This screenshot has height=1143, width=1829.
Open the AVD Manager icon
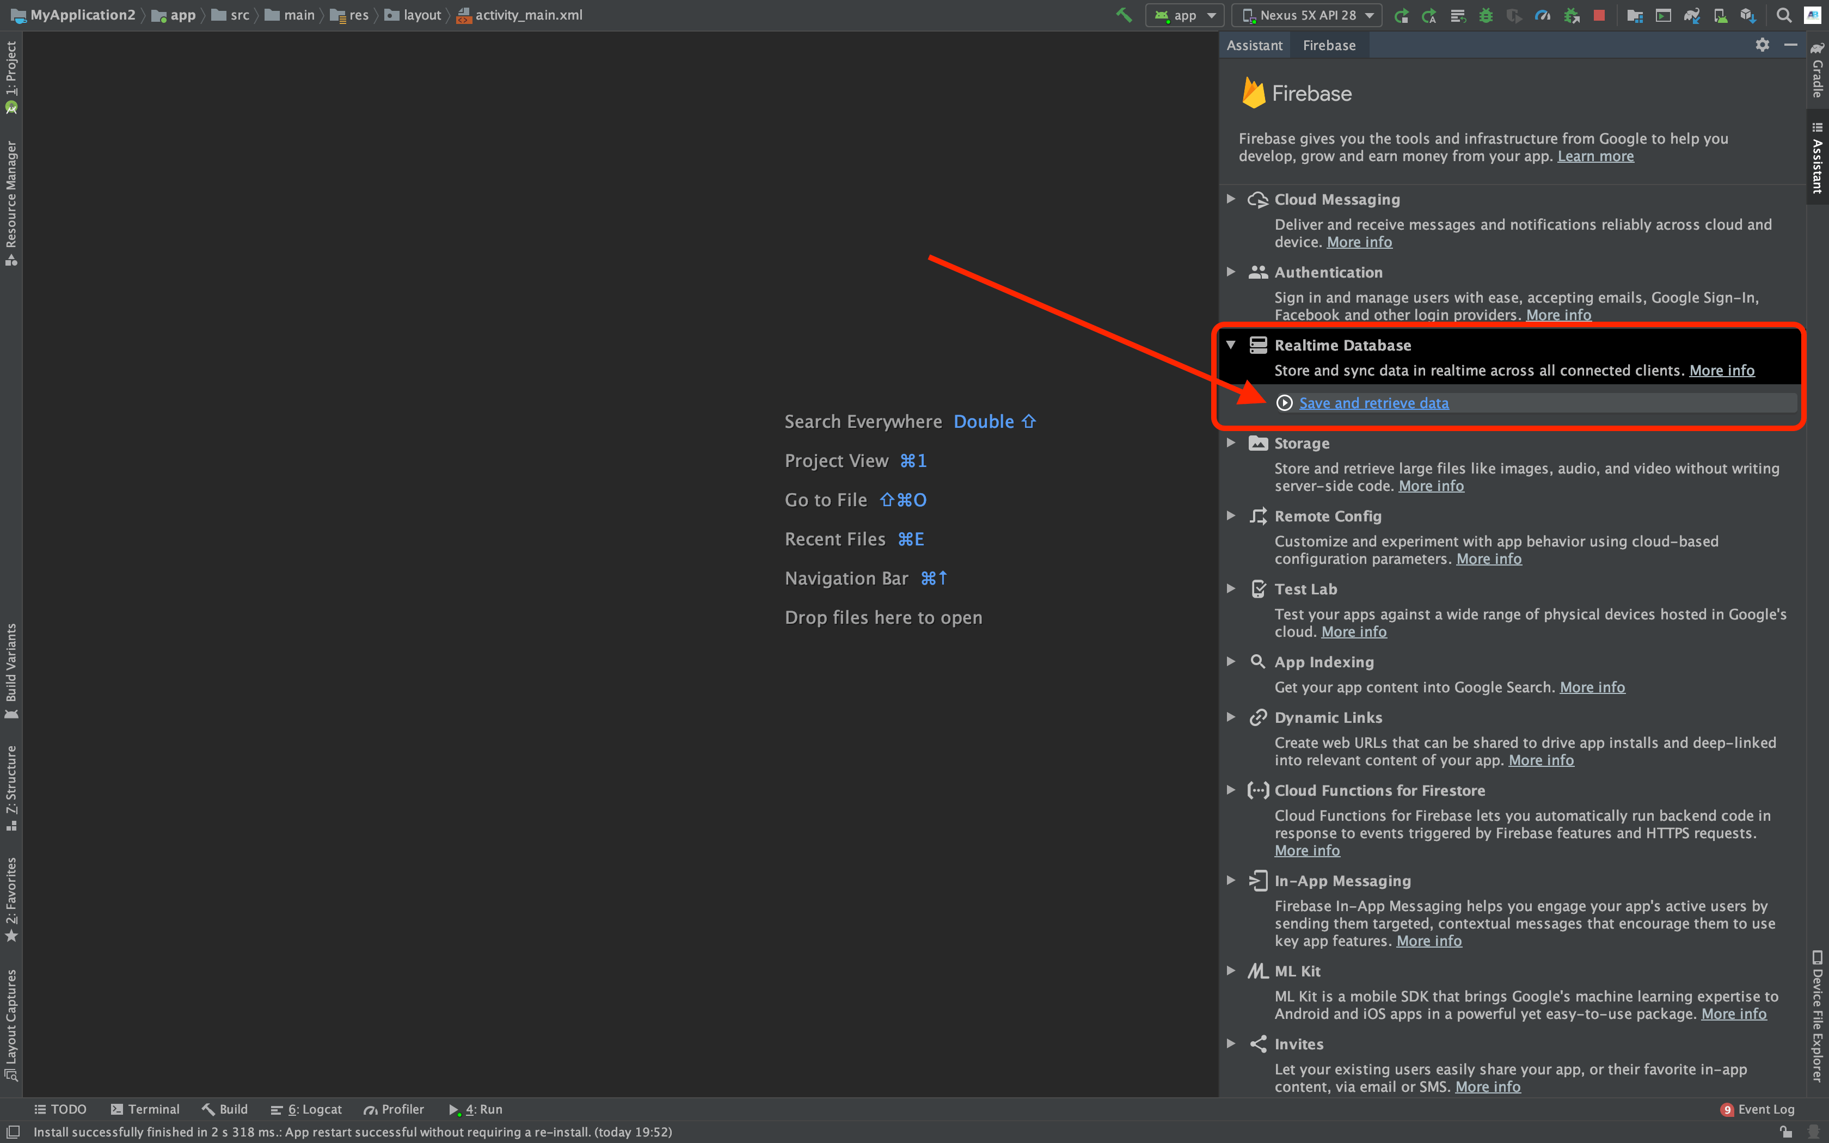tap(1720, 15)
